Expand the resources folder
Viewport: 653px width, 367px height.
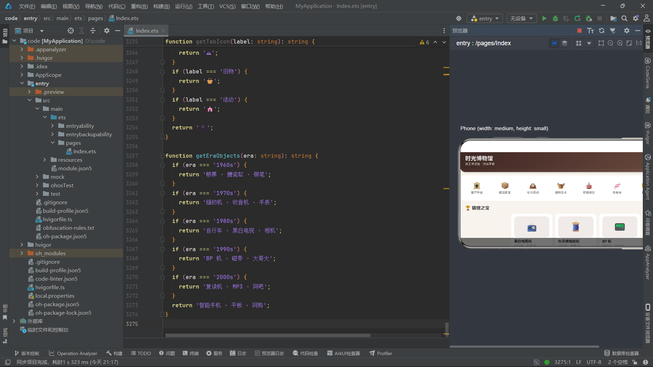[45, 160]
